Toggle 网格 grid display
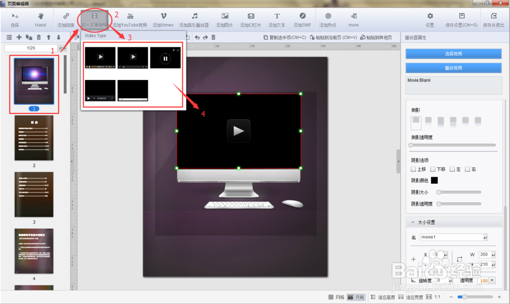 pos(336,297)
